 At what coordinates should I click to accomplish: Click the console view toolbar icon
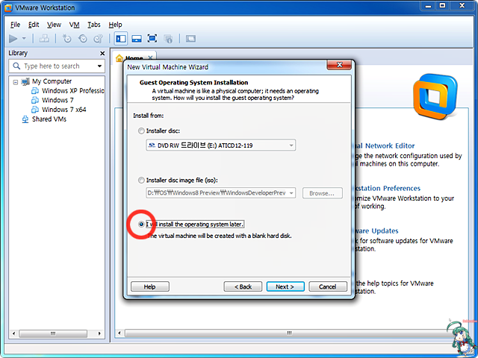[191, 39]
